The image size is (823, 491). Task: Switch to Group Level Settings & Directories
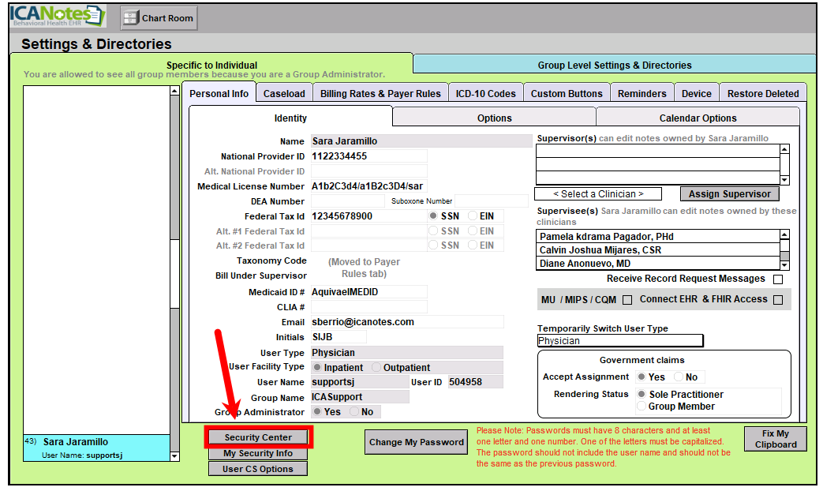tap(614, 66)
